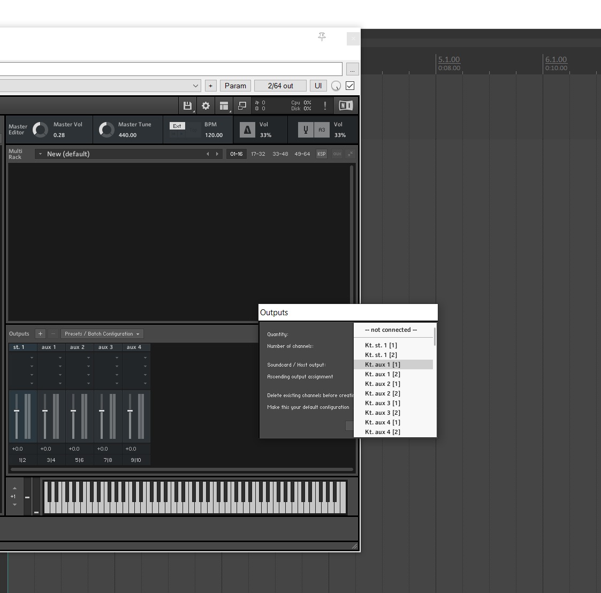Expand Presets / Batch Configuration dropdown
Screen dimensions: 601x593
(102, 334)
